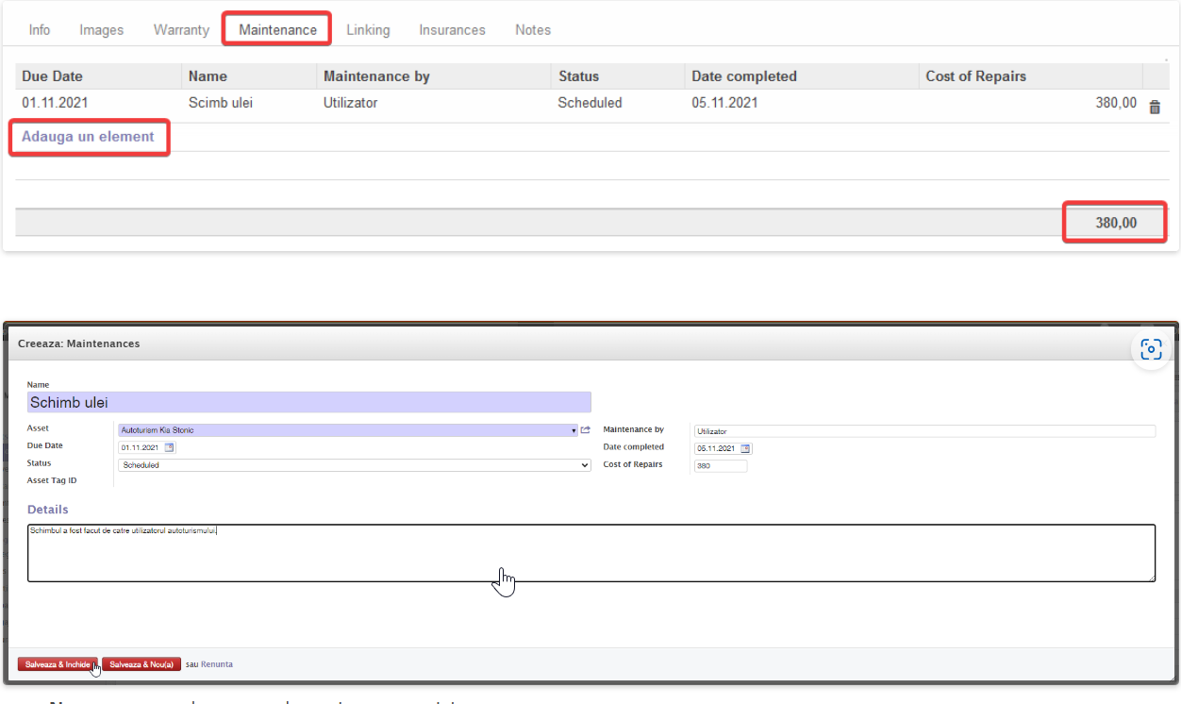Click the screenshot capture icon
This screenshot has height=704, width=1181.
[x=1151, y=350]
